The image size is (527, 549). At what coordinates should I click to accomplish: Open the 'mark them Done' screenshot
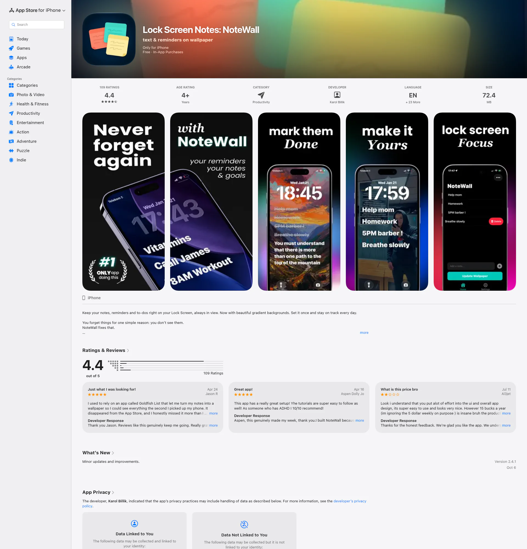coord(299,202)
